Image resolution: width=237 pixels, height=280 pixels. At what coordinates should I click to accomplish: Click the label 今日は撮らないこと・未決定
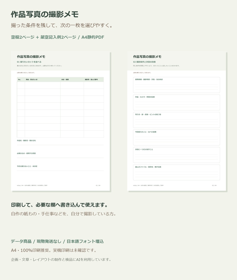pyautogui.click(x=27, y=166)
